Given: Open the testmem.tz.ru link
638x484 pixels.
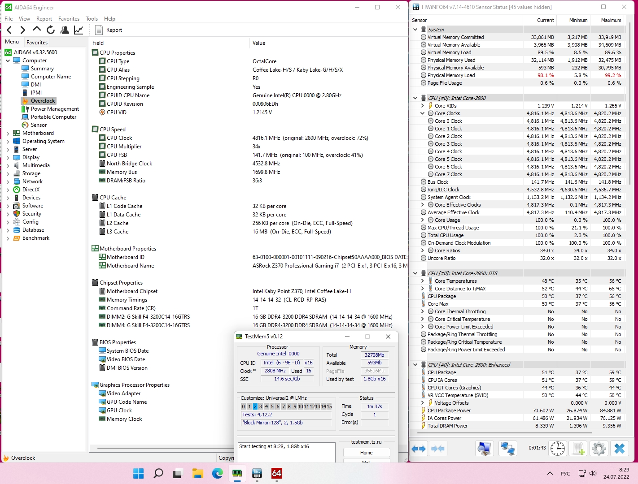Looking at the screenshot, I should (366, 442).
